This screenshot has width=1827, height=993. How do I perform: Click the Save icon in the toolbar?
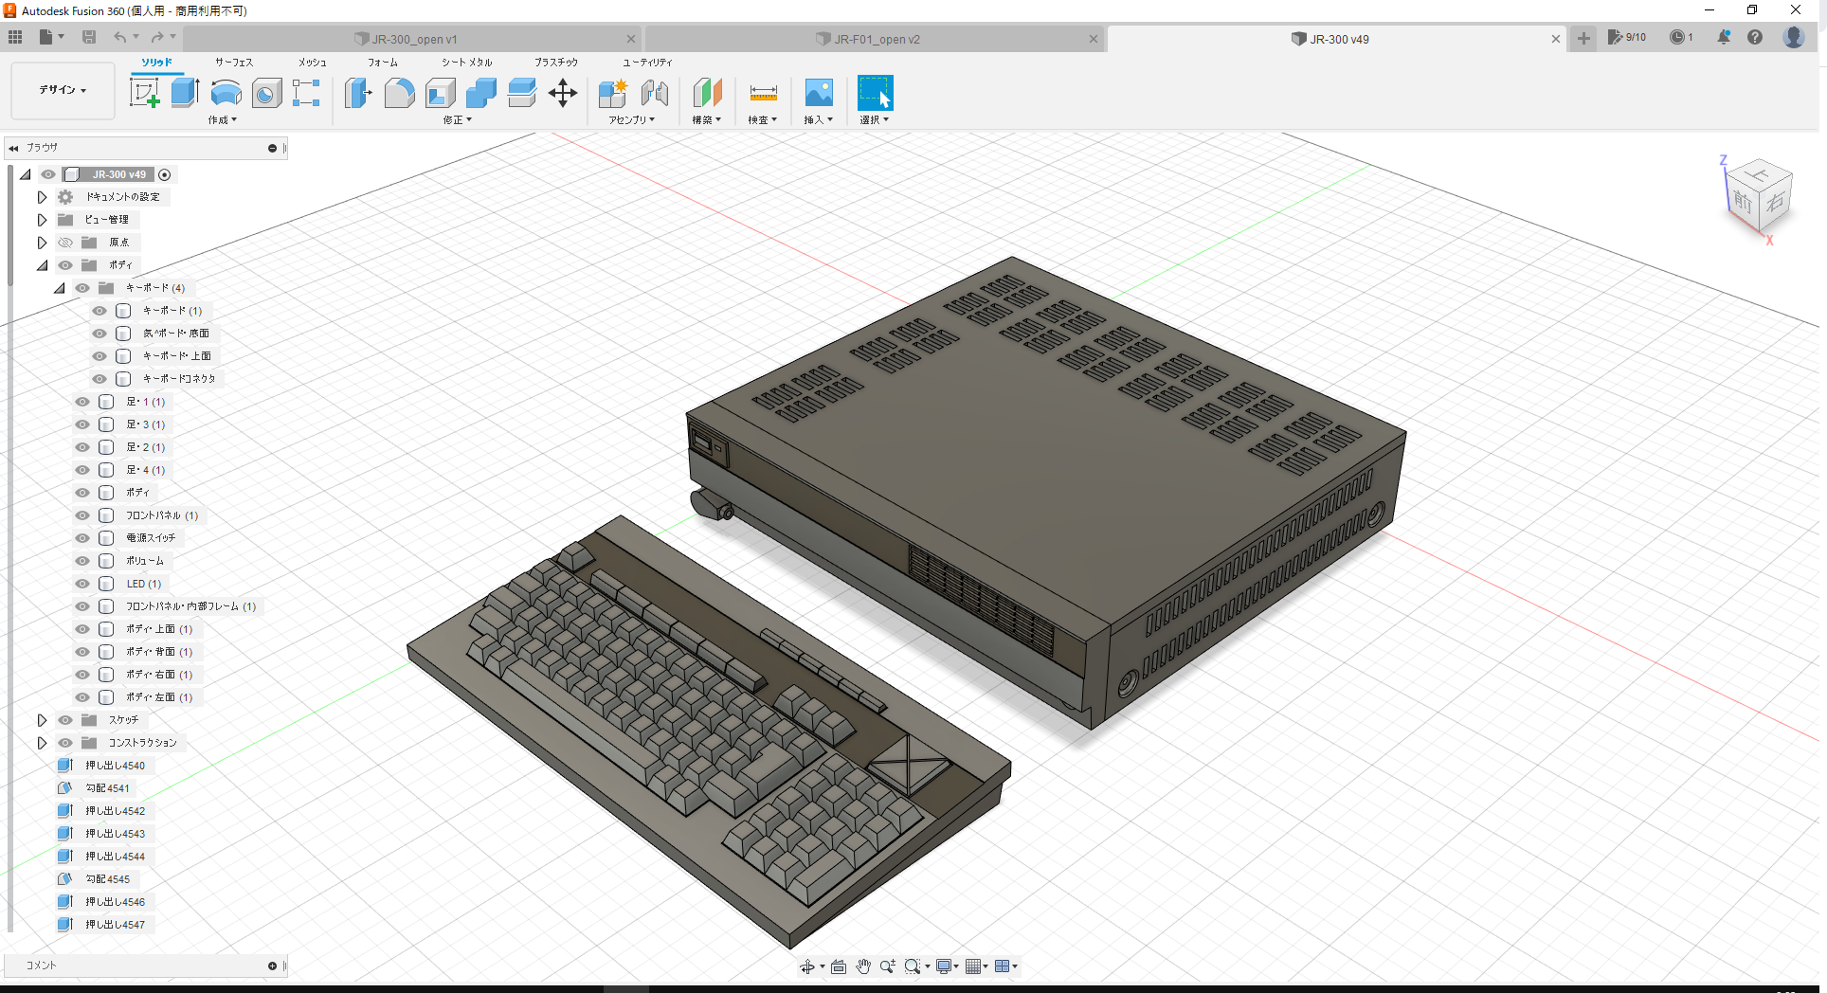click(89, 36)
